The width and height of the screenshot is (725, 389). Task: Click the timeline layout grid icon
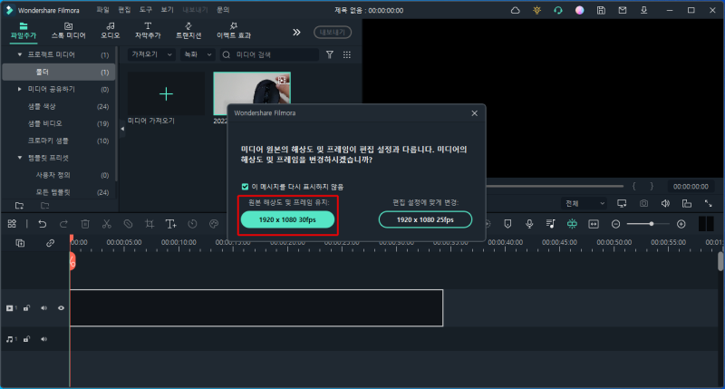click(x=12, y=224)
